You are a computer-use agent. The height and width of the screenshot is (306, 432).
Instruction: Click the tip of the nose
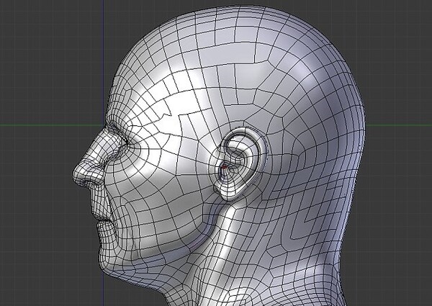pyautogui.click(x=76, y=174)
